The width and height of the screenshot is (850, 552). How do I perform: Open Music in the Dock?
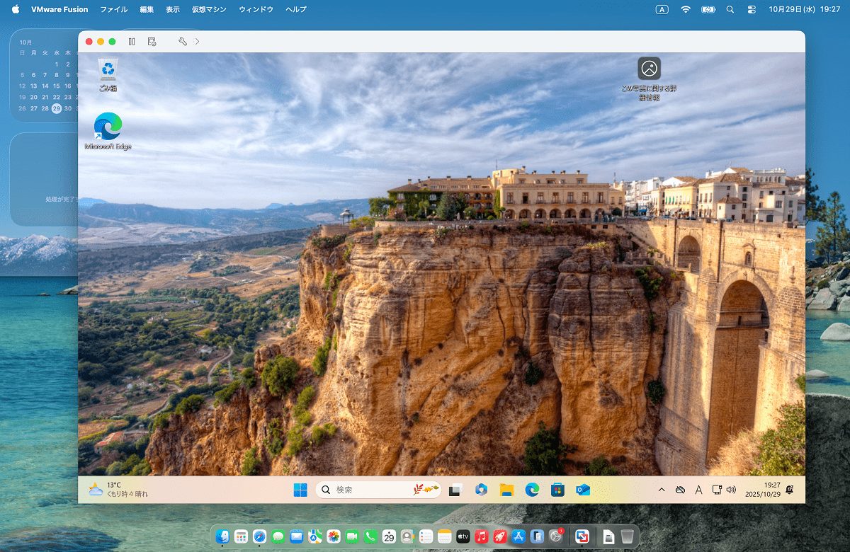coord(482,536)
